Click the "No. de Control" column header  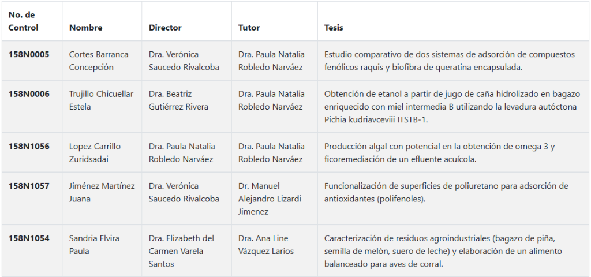tap(24, 21)
